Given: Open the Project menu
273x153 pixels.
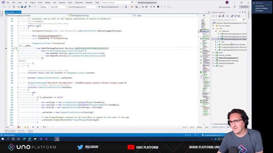Looking at the screenshot, I should [x=32, y=3].
